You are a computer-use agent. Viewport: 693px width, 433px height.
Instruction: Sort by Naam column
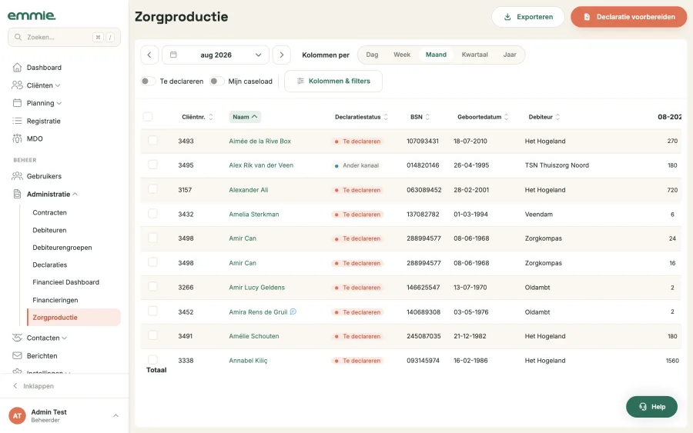point(245,117)
